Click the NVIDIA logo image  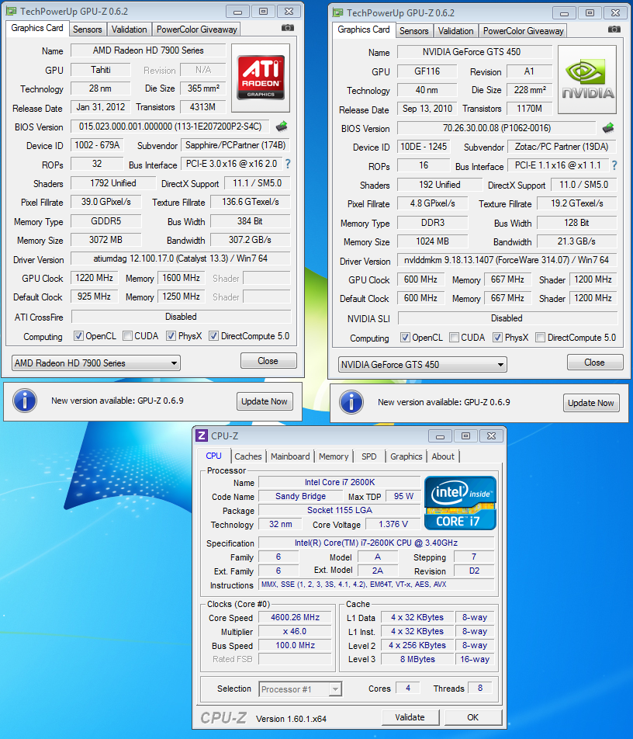tap(587, 79)
